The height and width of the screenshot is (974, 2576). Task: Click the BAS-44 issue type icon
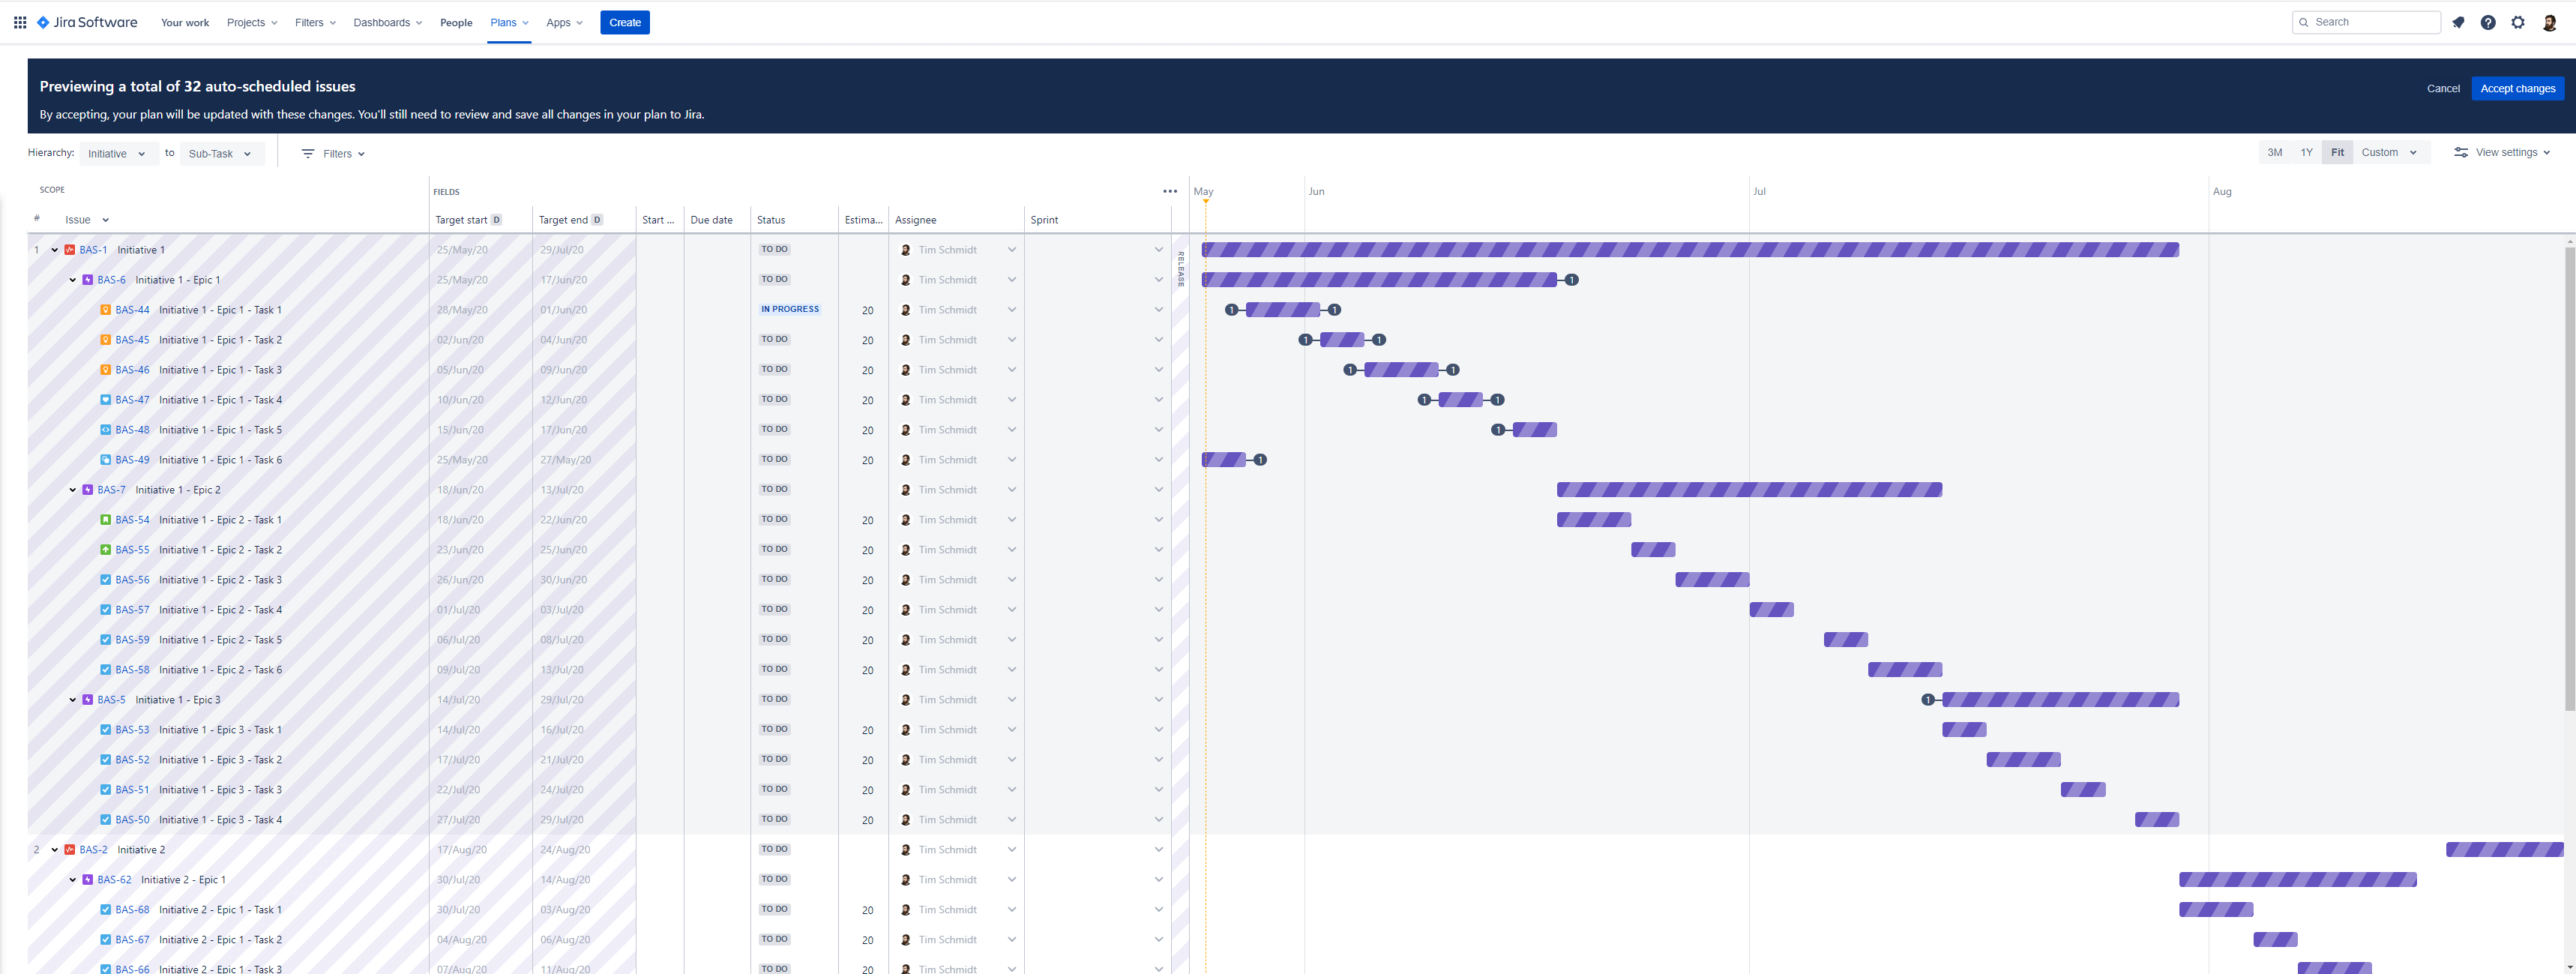106,310
